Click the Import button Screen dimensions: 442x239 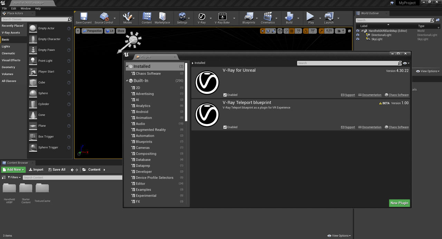pos(36,170)
